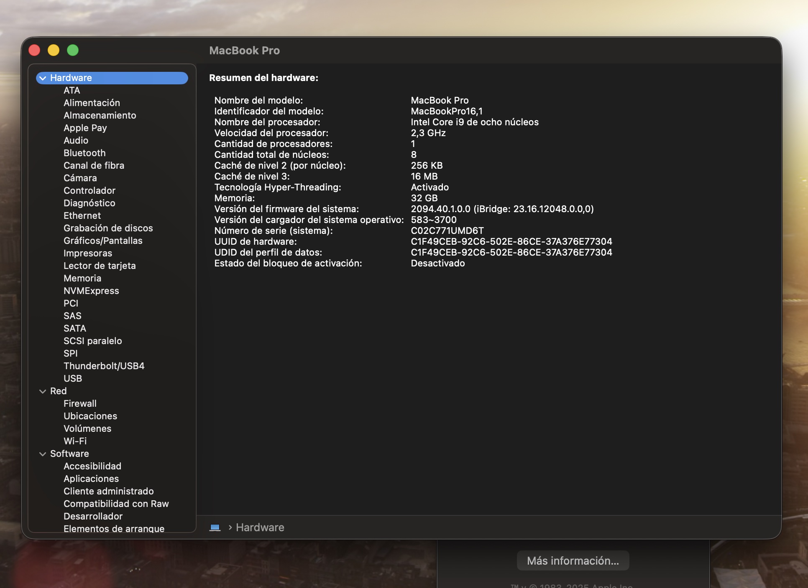
Task: Select Bluetooth in the sidebar
Action: [x=84, y=153]
